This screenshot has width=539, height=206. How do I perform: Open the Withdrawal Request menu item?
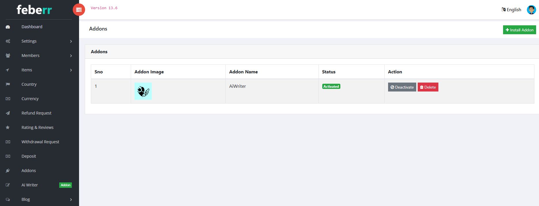click(40, 142)
